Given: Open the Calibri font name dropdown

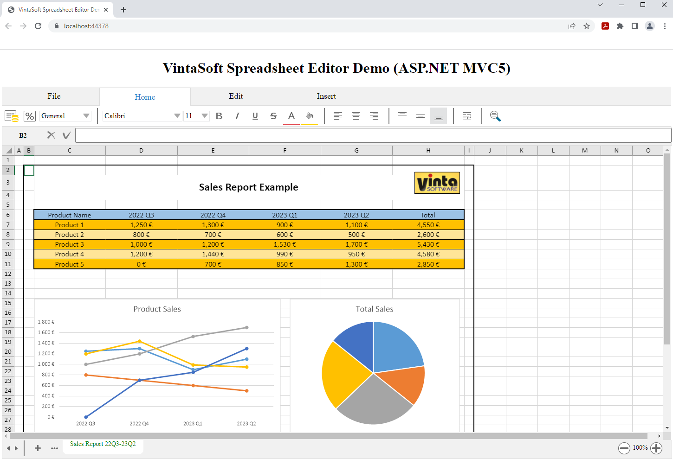Looking at the screenshot, I should click(177, 116).
